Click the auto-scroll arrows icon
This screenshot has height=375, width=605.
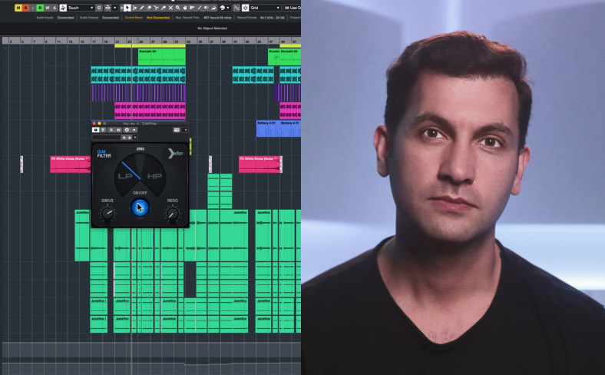(x=107, y=8)
